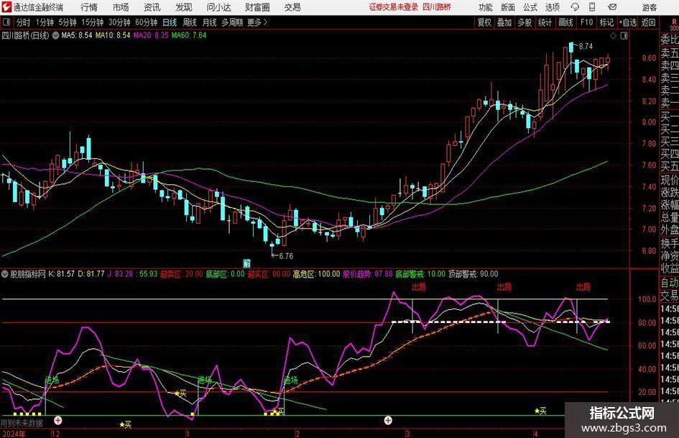Click the 多股 toolbar button
Viewport: 679px width, 438px height.
525,22
